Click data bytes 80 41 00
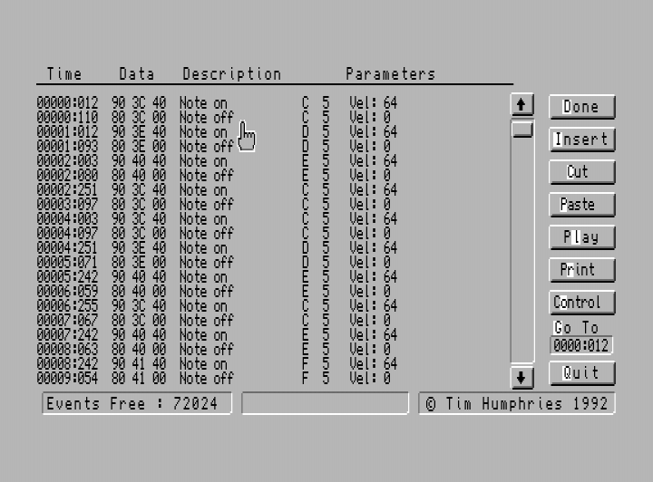The width and height of the screenshot is (653, 482). 139,378
